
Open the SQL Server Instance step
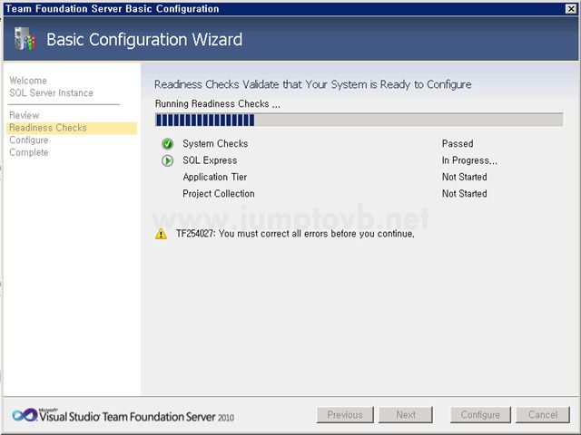[x=51, y=92]
